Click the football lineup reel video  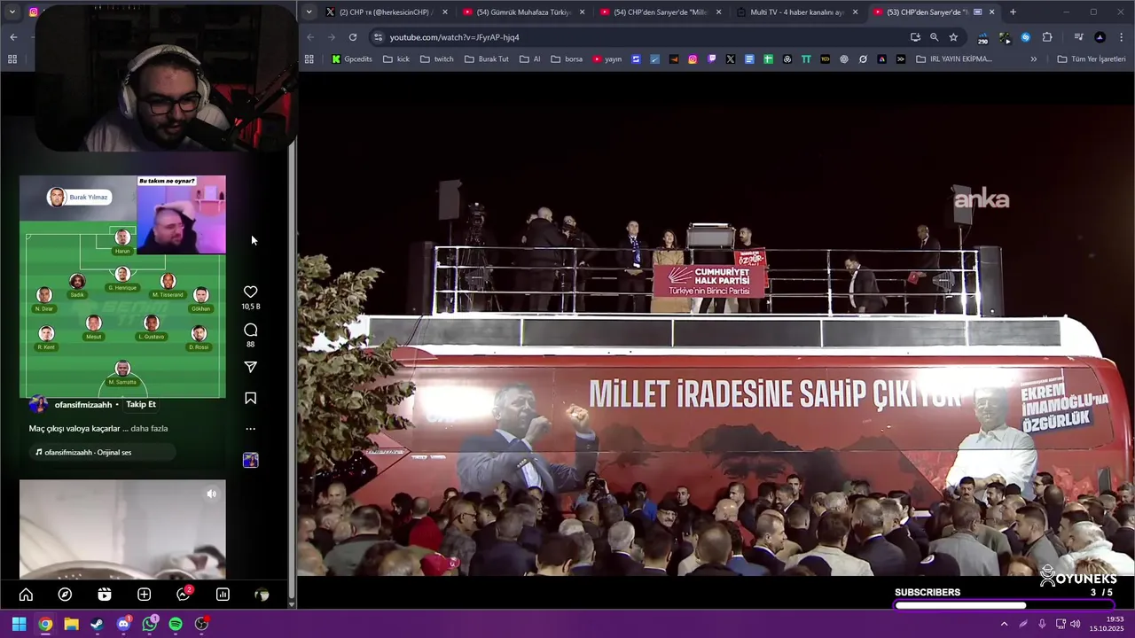(122, 286)
